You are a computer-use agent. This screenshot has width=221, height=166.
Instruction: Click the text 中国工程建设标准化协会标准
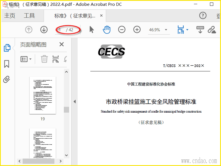(x=151, y=84)
